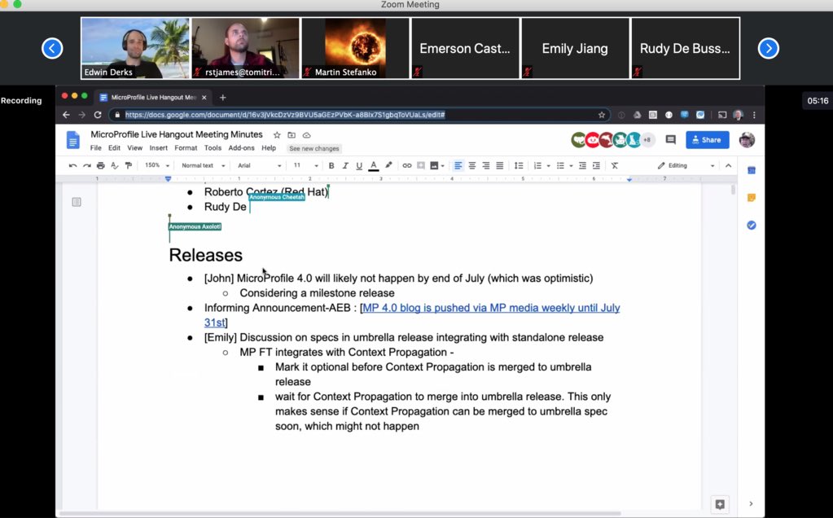Increase indent of the paragraph
This screenshot has width=833, height=518.
coord(596,166)
